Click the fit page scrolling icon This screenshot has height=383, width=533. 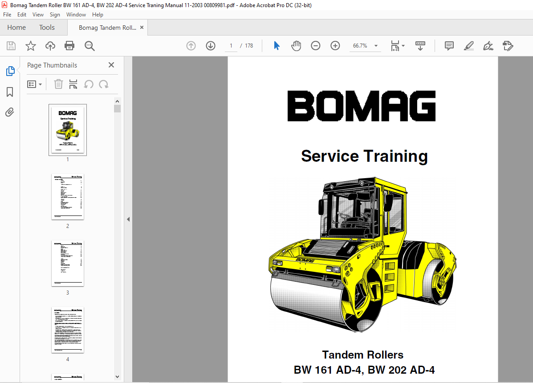click(395, 46)
